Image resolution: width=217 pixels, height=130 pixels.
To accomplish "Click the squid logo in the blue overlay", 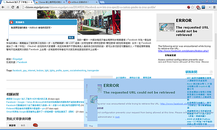I will 94,99.
